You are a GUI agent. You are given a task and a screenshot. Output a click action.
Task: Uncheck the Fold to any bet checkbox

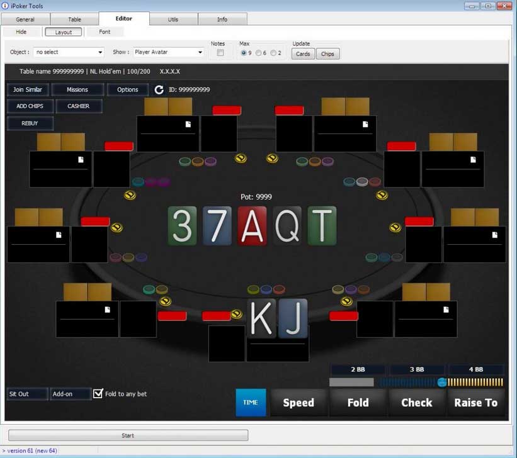(98, 393)
